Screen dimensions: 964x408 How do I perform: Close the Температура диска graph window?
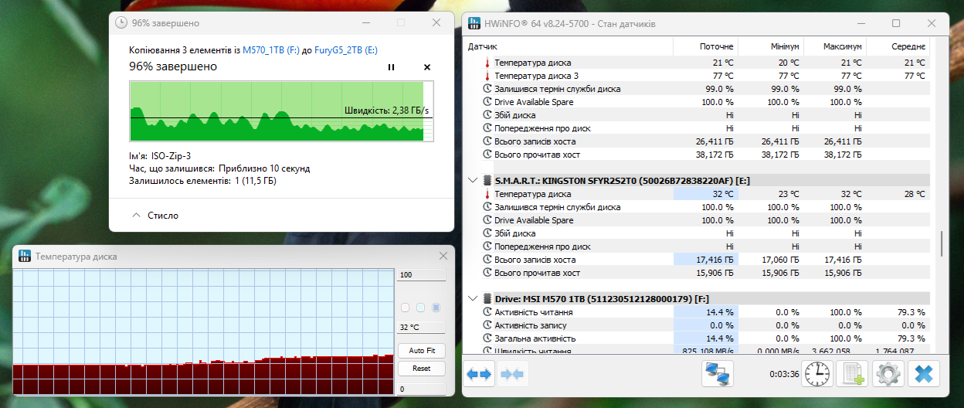(x=443, y=256)
